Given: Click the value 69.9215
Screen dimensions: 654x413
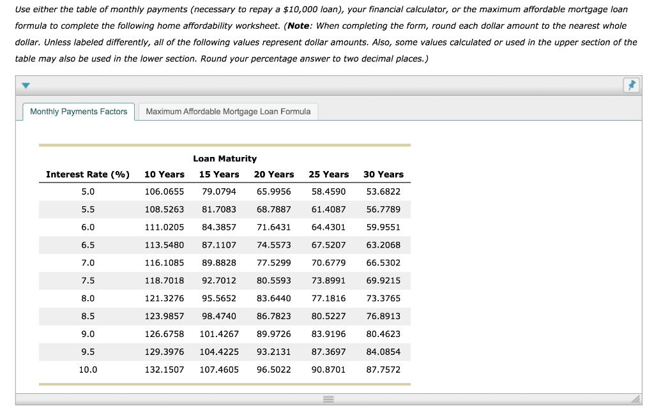Looking at the screenshot, I should pyautogui.click(x=383, y=280).
